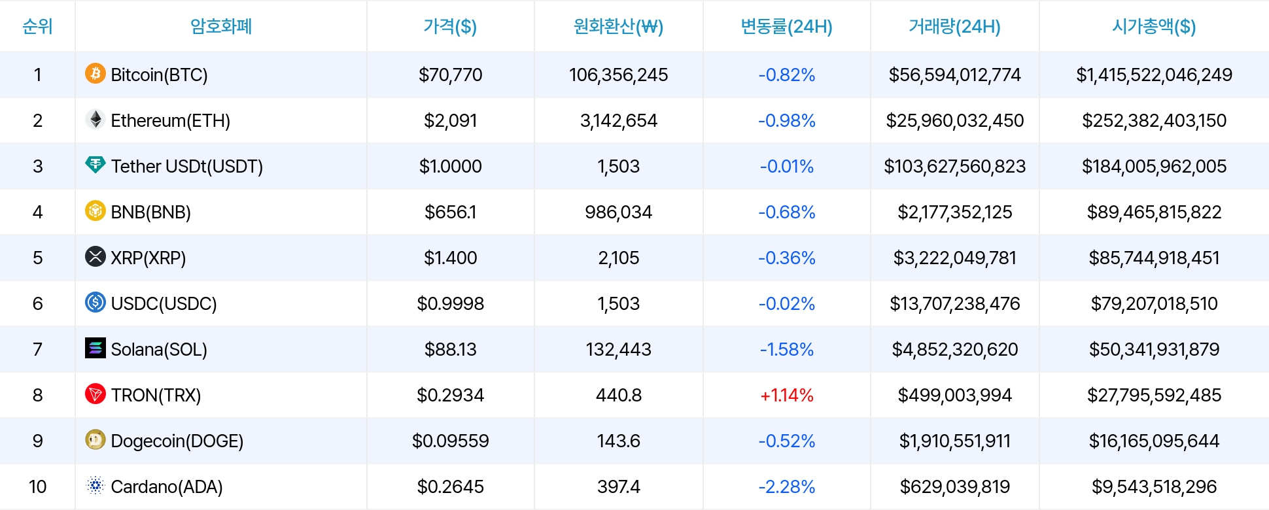Select the USDC(USDC) name text
This screenshot has height=510, width=1269.
[x=164, y=304]
